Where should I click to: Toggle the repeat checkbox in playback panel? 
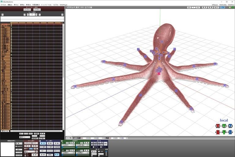coord(99,151)
